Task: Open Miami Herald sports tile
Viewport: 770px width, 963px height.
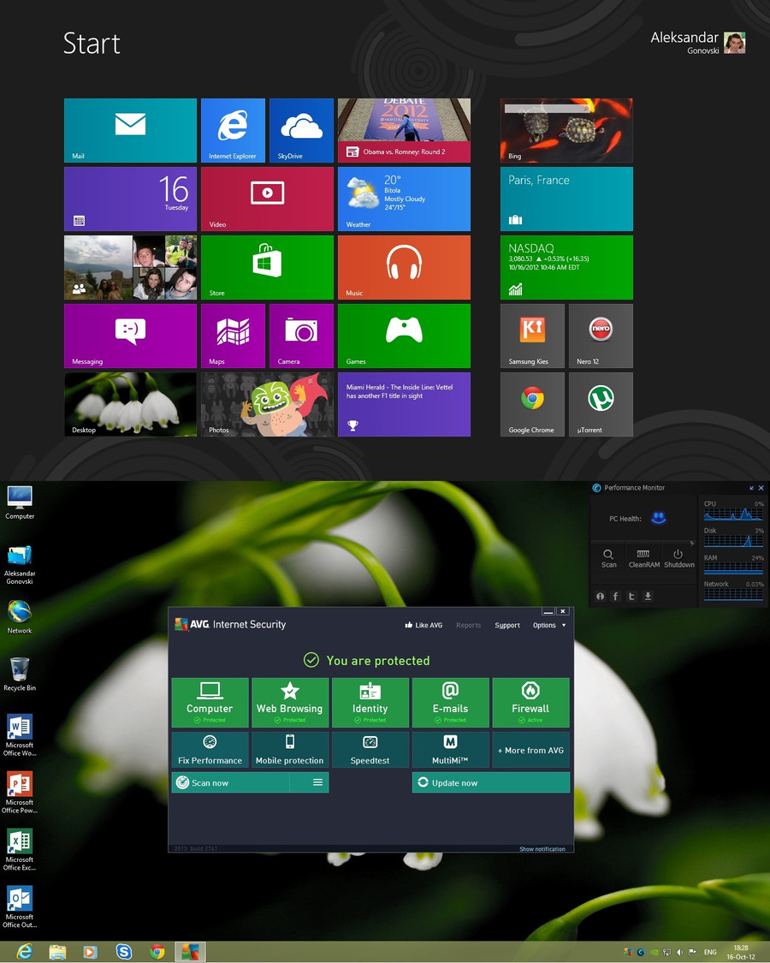Action: [x=404, y=405]
